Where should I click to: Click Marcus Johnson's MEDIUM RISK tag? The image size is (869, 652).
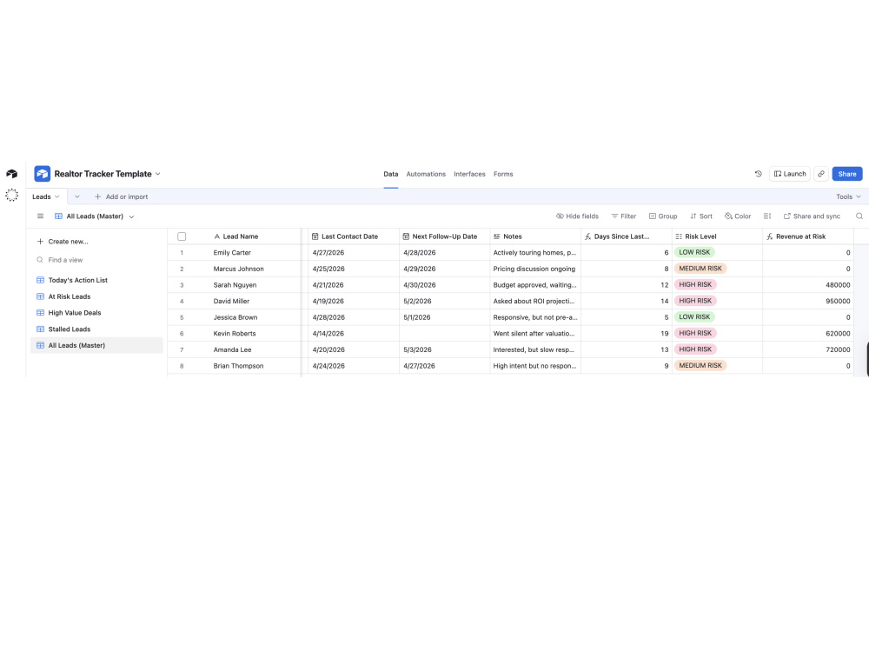click(700, 269)
